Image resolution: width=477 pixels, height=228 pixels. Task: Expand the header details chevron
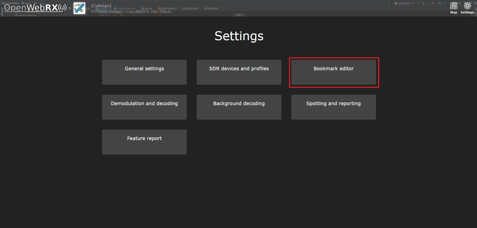[239, 15]
